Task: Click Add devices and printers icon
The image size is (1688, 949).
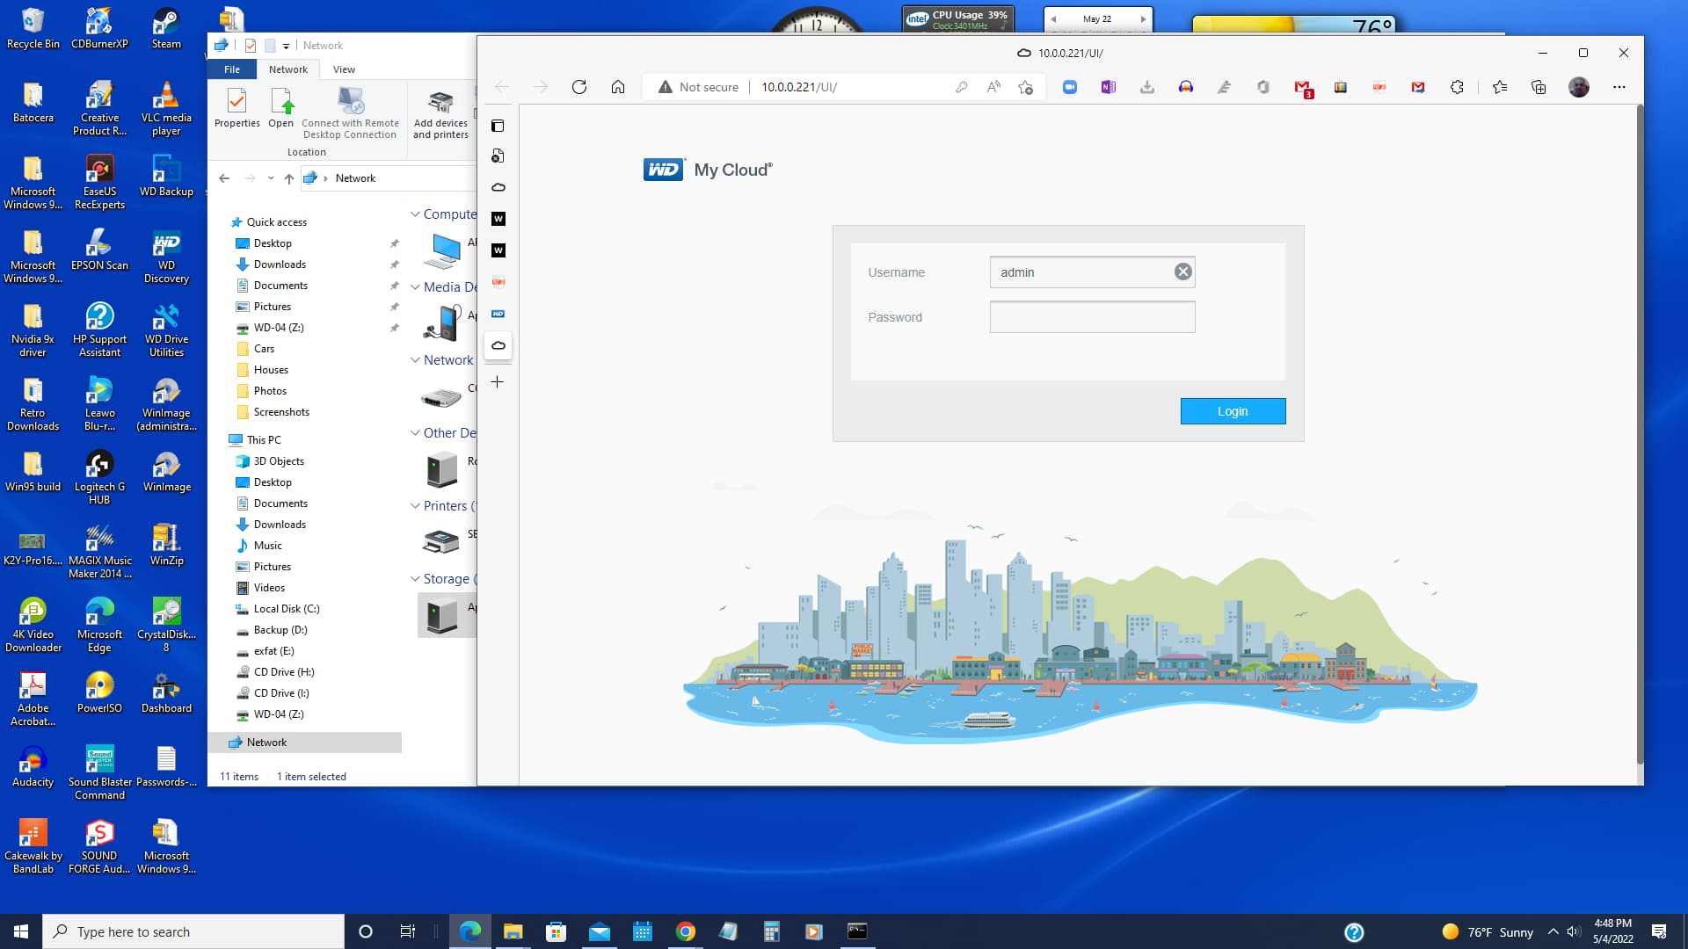Action: pos(440,113)
